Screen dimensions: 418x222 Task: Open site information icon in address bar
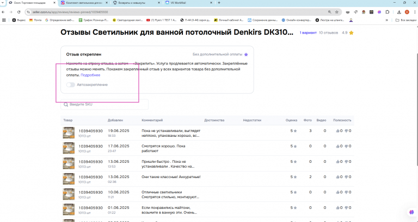[x=29, y=12]
